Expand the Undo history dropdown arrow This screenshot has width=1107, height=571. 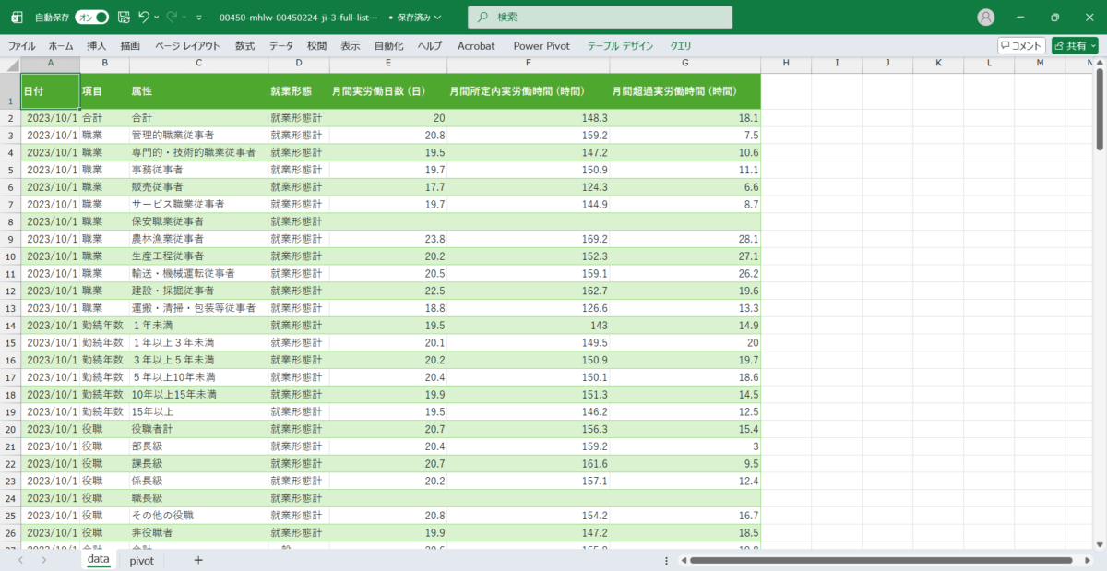point(157,18)
